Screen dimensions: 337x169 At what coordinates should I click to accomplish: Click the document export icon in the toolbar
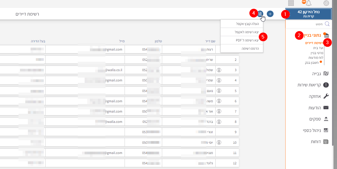pyautogui.click(x=260, y=14)
